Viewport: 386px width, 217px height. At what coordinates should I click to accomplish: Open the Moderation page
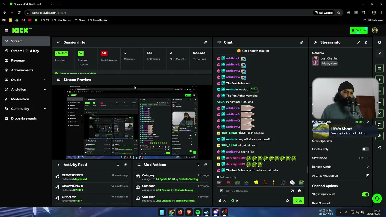pos(26,99)
